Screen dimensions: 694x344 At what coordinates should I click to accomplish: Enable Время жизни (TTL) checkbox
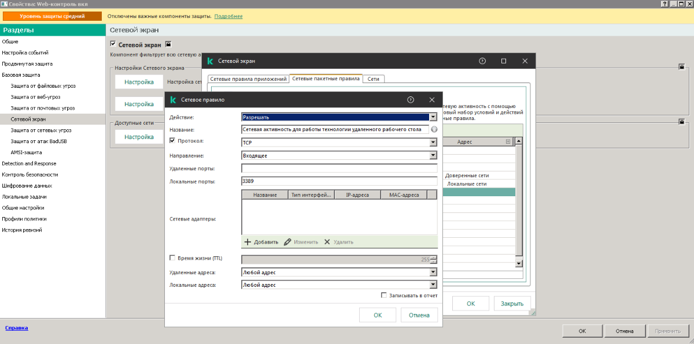click(172, 258)
